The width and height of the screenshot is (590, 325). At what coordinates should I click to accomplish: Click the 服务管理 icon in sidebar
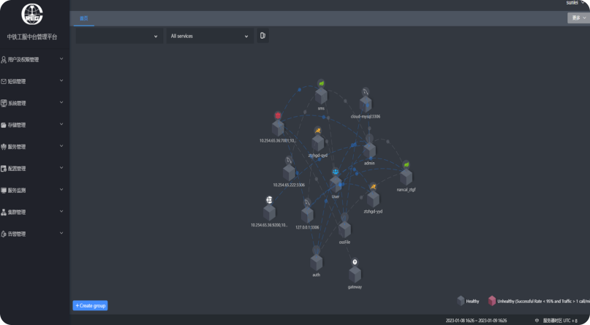tap(4, 147)
